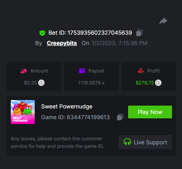The width and height of the screenshot is (182, 169).
Task: Click the coin icon beside $0.25
Action: [41, 83]
